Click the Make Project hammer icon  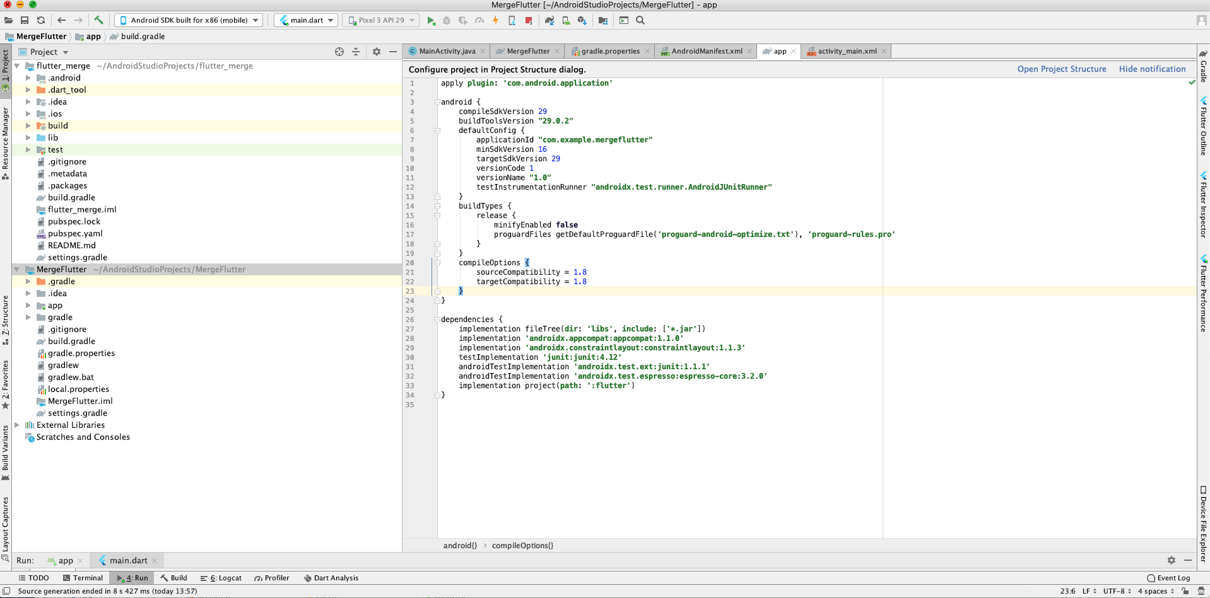click(x=99, y=20)
